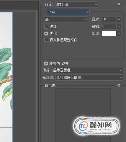The width and height of the screenshot is (126, 142).
Task: Uncheck the optimized (优化) checkbox
Action: pyautogui.click(x=46, y=34)
